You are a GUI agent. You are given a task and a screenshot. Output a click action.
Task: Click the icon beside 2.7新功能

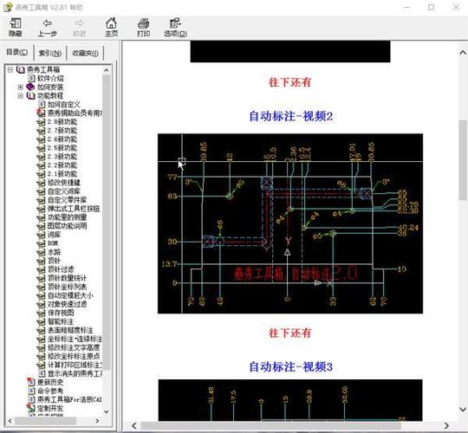(41, 131)
